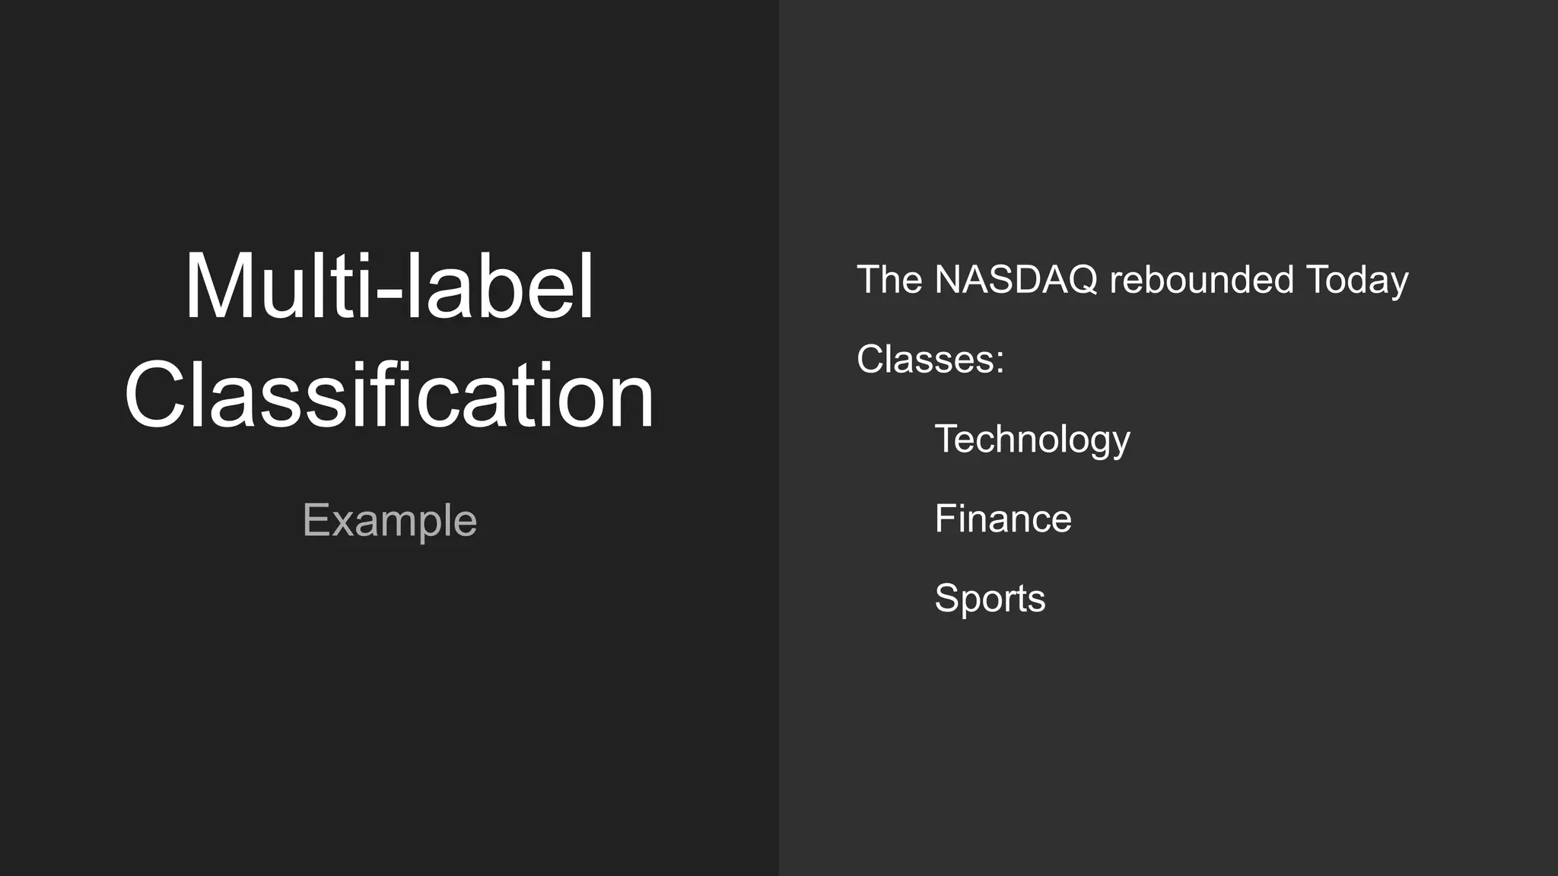
Task: Click the capital "F" of Finance
Action: coord(946,519)
